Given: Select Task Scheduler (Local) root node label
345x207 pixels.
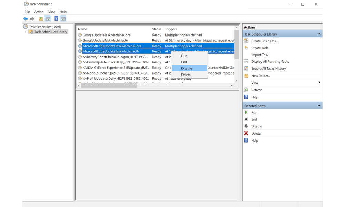Looking at the screenshot, I should pos(45,27).
